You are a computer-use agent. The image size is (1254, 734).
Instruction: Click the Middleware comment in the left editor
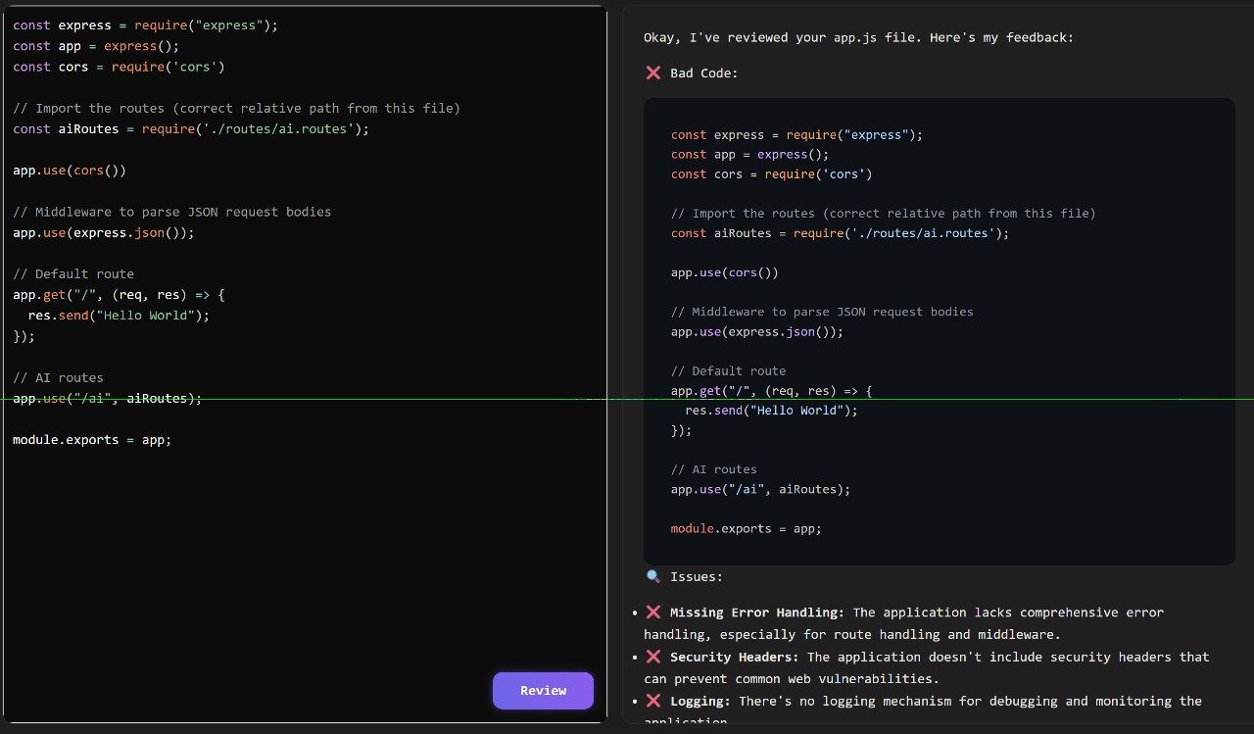point(172,212)
